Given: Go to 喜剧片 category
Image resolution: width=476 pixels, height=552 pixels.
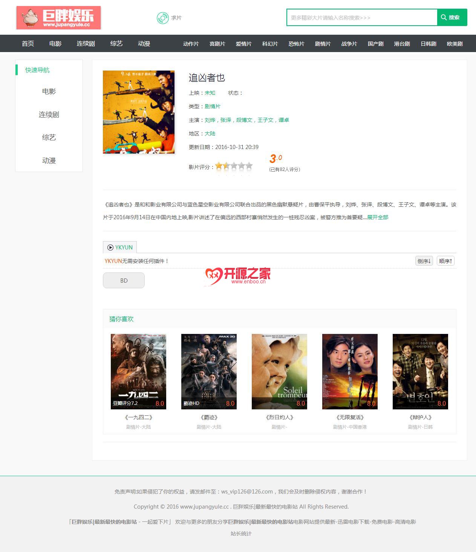Looking at the screenshot, I should pyautogui.click(x=217, y=44).
